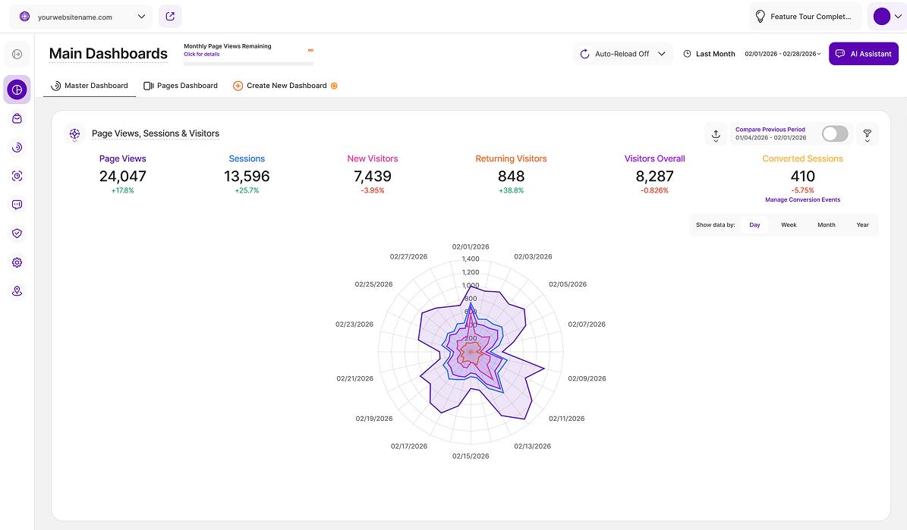Image resolution: width=907 pixels, height=530 pixels.
Task: Expand the sidebar navigation arrow icon
Action: [x=17, y=54]
